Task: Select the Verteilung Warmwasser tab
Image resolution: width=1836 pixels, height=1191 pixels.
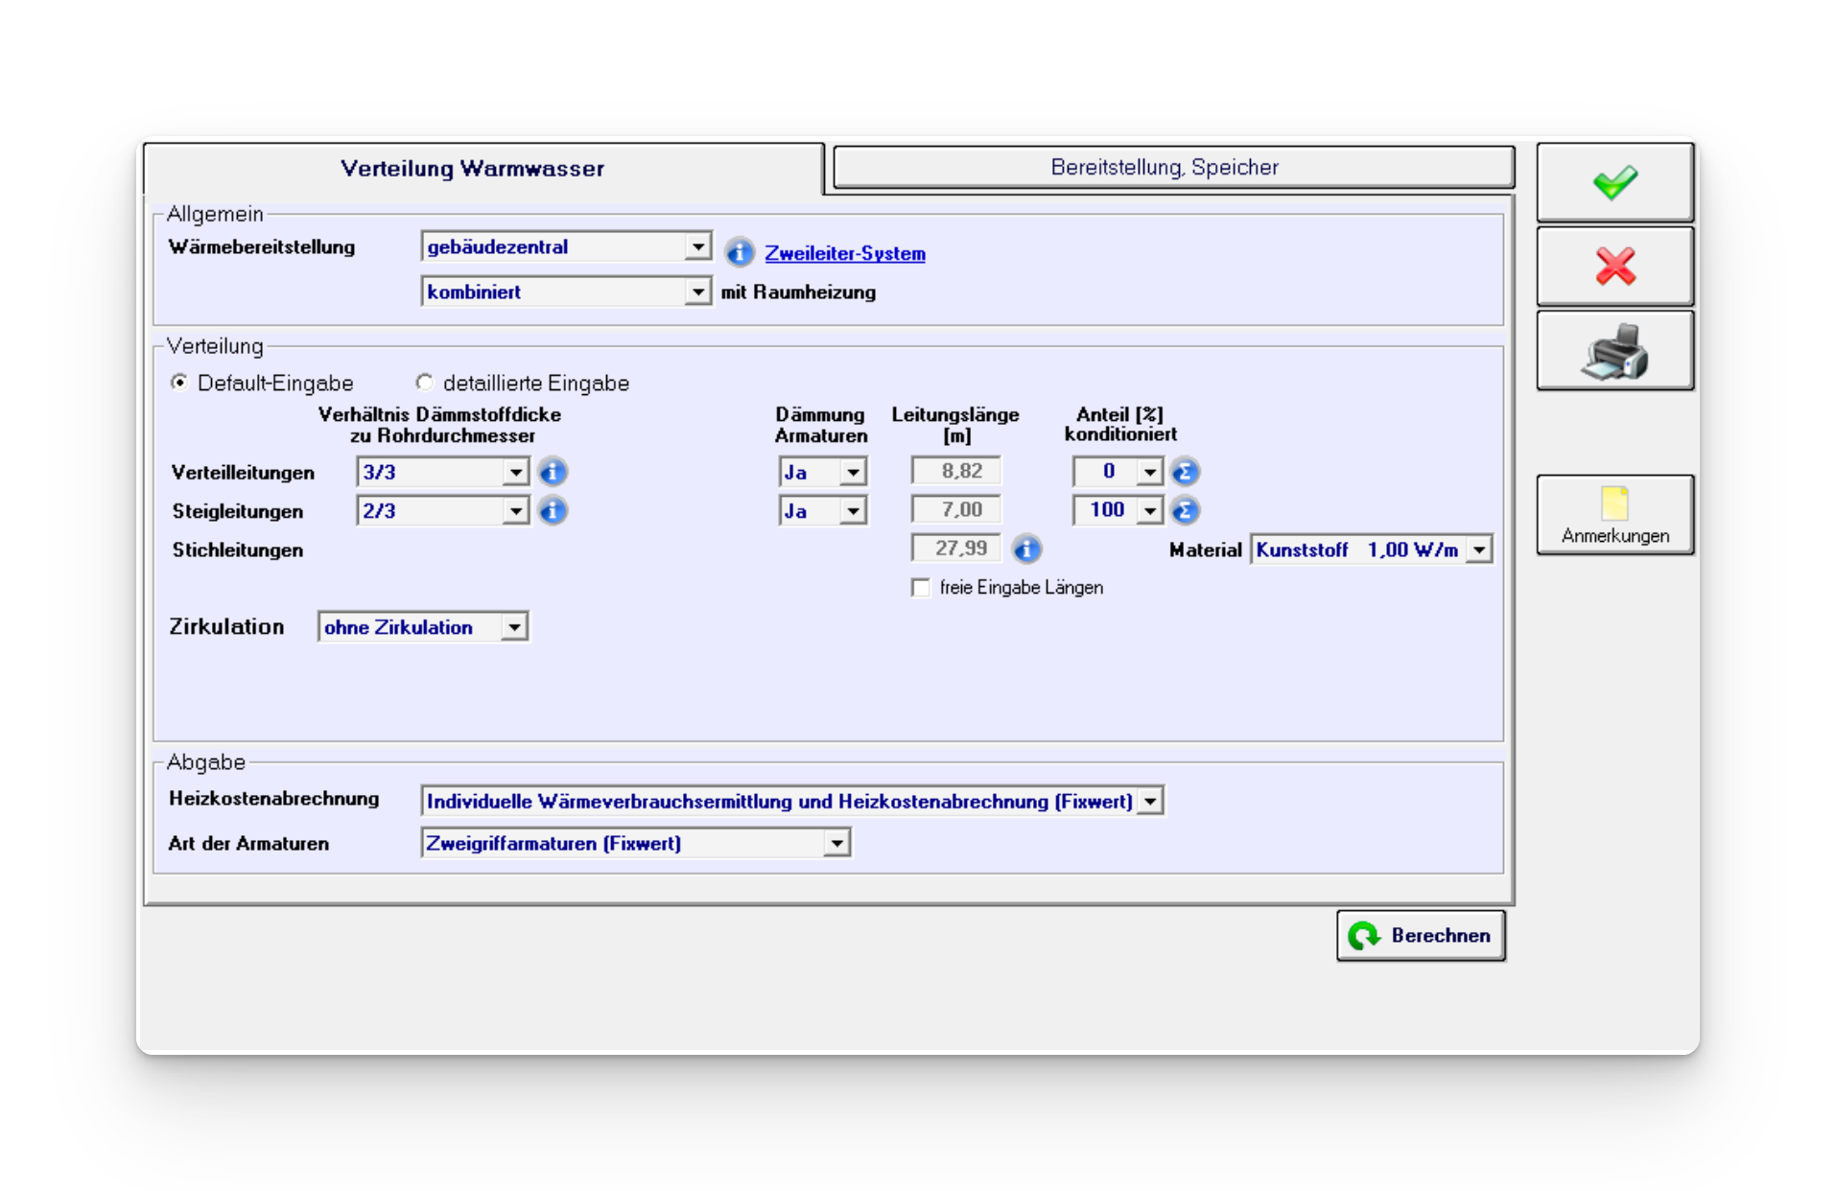Action: [473, 169]
